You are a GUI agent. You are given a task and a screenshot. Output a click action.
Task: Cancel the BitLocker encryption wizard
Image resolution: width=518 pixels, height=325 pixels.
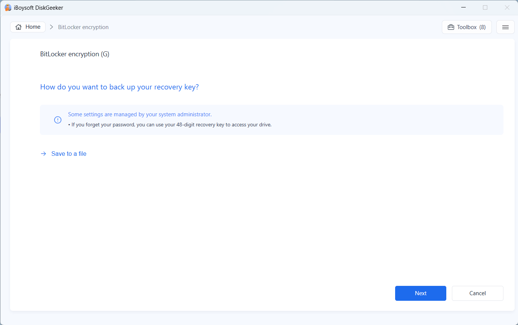(478, 293)
